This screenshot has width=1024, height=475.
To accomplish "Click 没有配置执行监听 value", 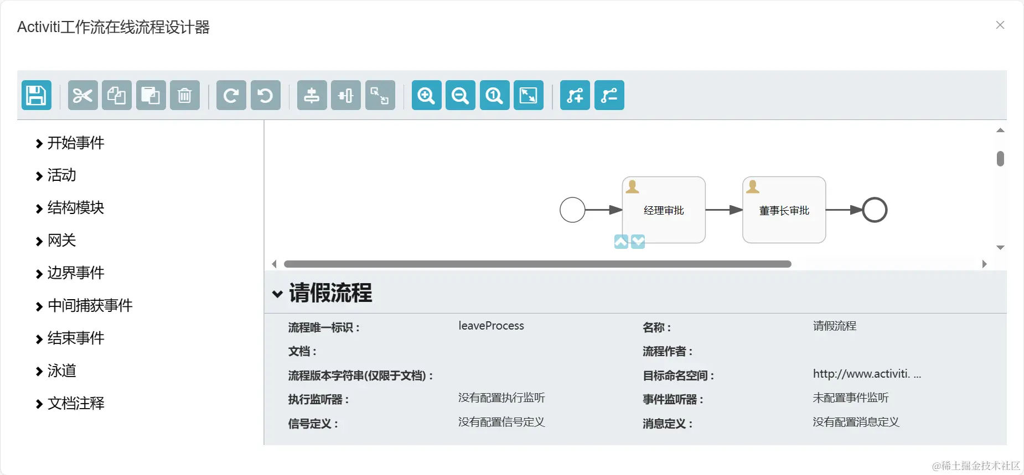I will (501, 398).
